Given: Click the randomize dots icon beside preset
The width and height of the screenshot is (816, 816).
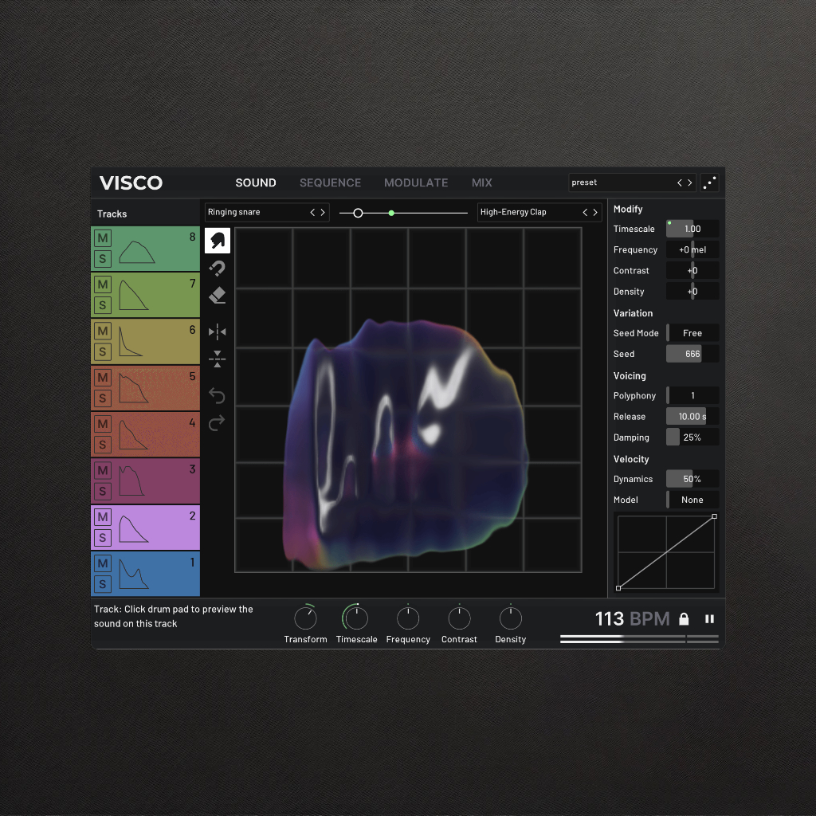Looking at the screenshot, I should 709,182.
